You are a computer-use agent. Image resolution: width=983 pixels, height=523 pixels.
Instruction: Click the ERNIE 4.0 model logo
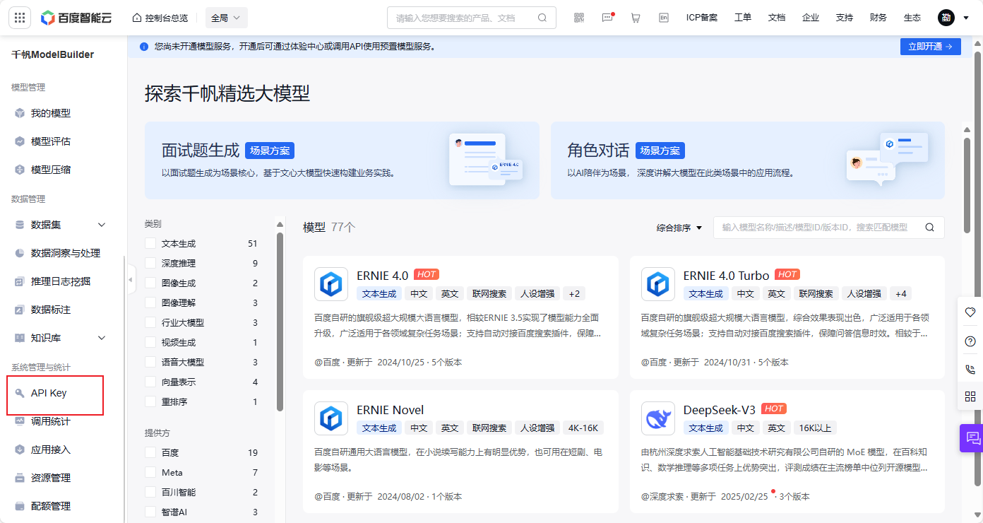[x=331, y=284]
